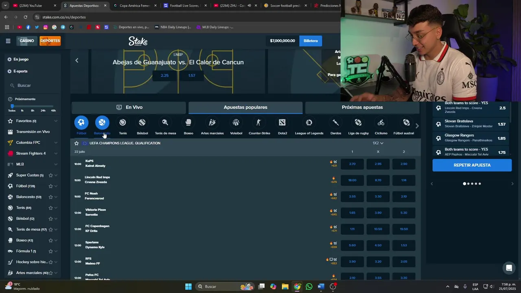Select the Voleibol sport icon
This screenshot has height=293, width=521.
[236, 122]
